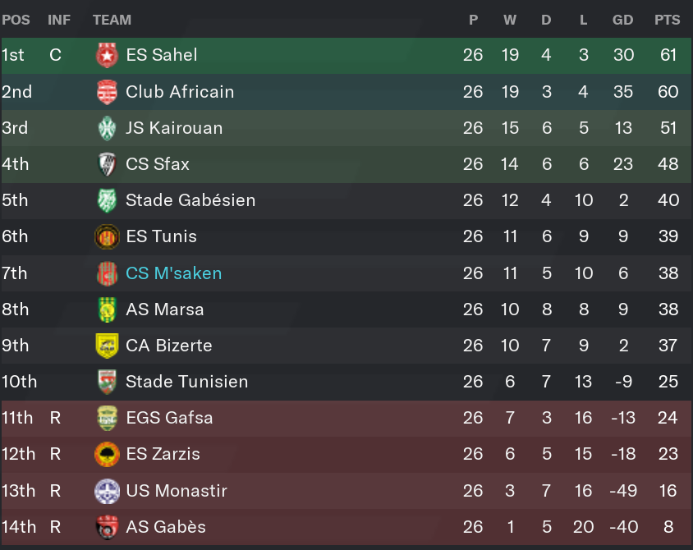Open the JS Kairouan team logo
The image size is (693, 550).
click(x=107, y=128)
